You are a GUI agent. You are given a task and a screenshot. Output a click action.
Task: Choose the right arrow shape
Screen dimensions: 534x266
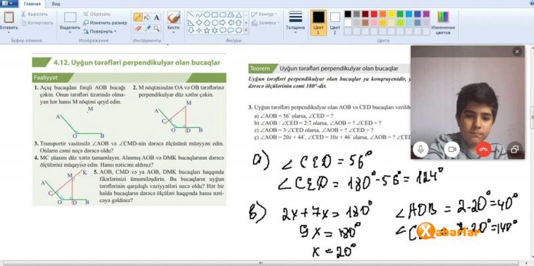[223, 23]
